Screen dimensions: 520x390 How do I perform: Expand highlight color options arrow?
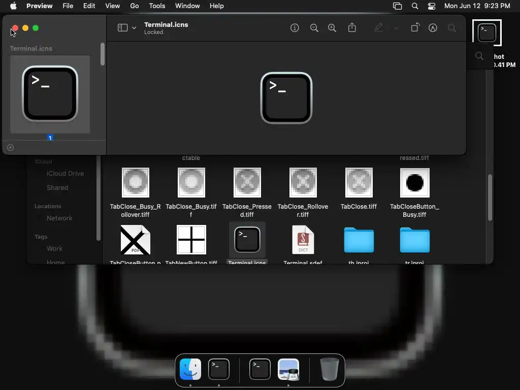point(396,28)
